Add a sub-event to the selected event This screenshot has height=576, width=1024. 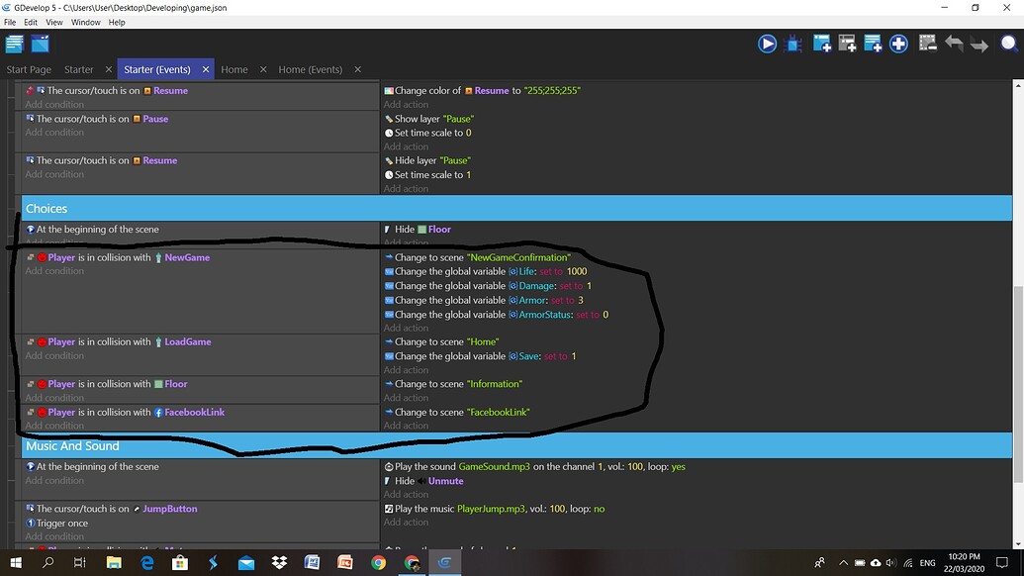[x=847, y=44]
